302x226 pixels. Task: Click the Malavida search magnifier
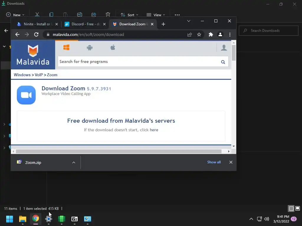point(223,62)
